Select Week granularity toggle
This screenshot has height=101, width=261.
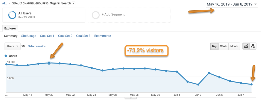tap(223, 46)
